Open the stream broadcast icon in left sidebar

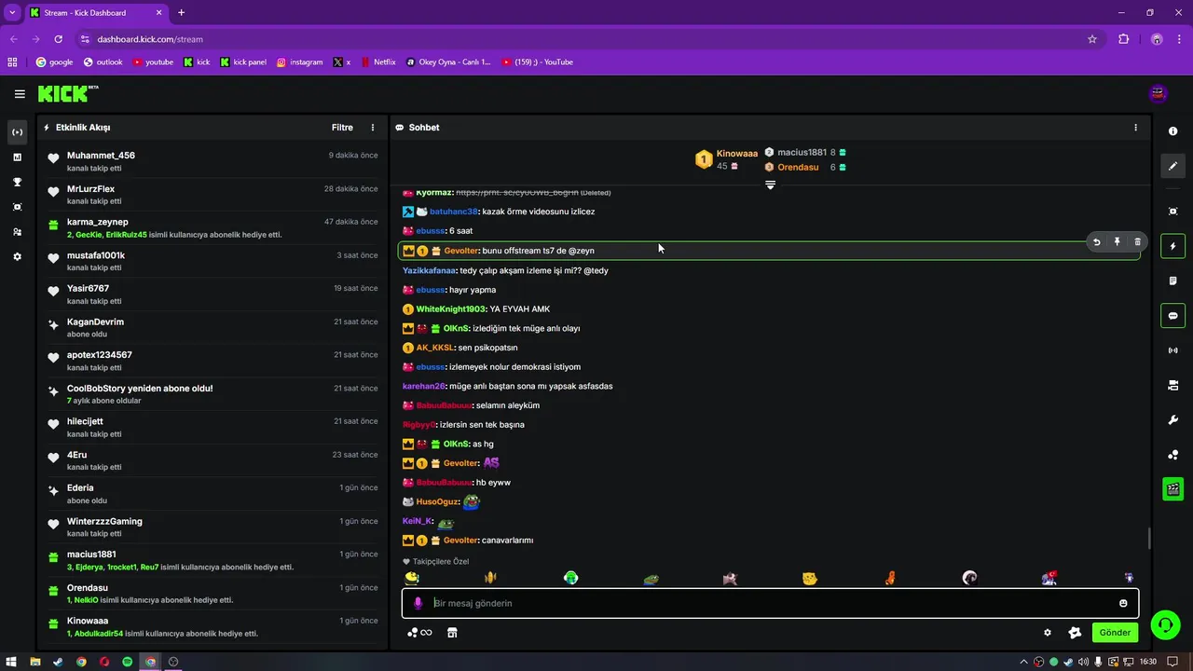pos(17,132)
